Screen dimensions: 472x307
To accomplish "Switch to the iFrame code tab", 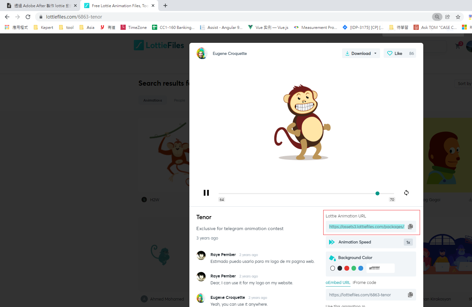I will (364, 283).
